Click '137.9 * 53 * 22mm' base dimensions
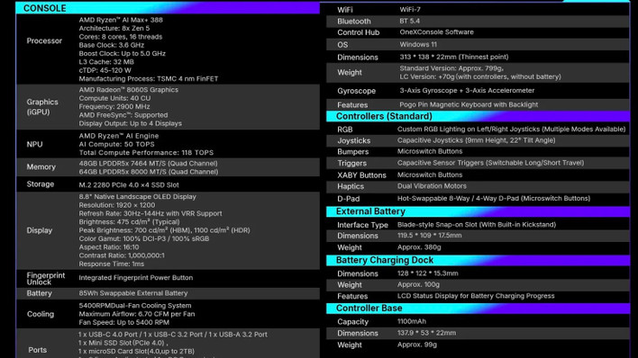The width and height of the screenshot is (638, 358). tap(426, 333)
